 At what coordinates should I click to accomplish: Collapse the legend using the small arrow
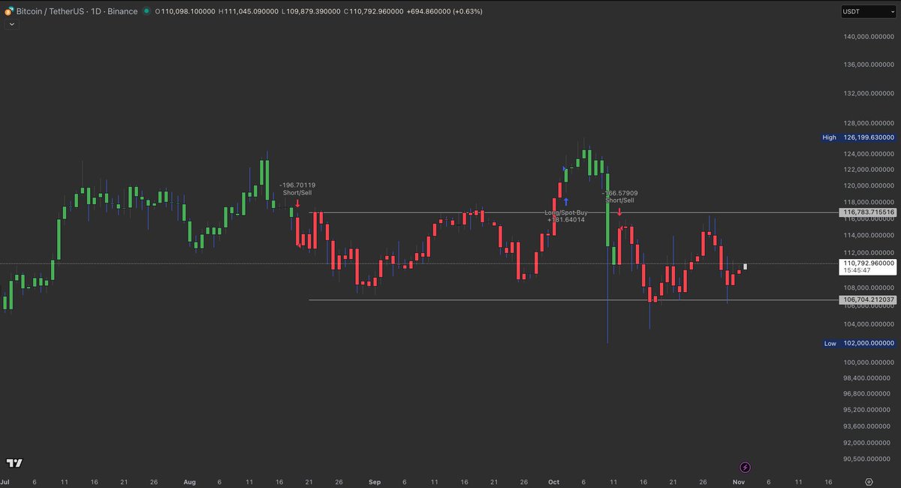point(11,24)
